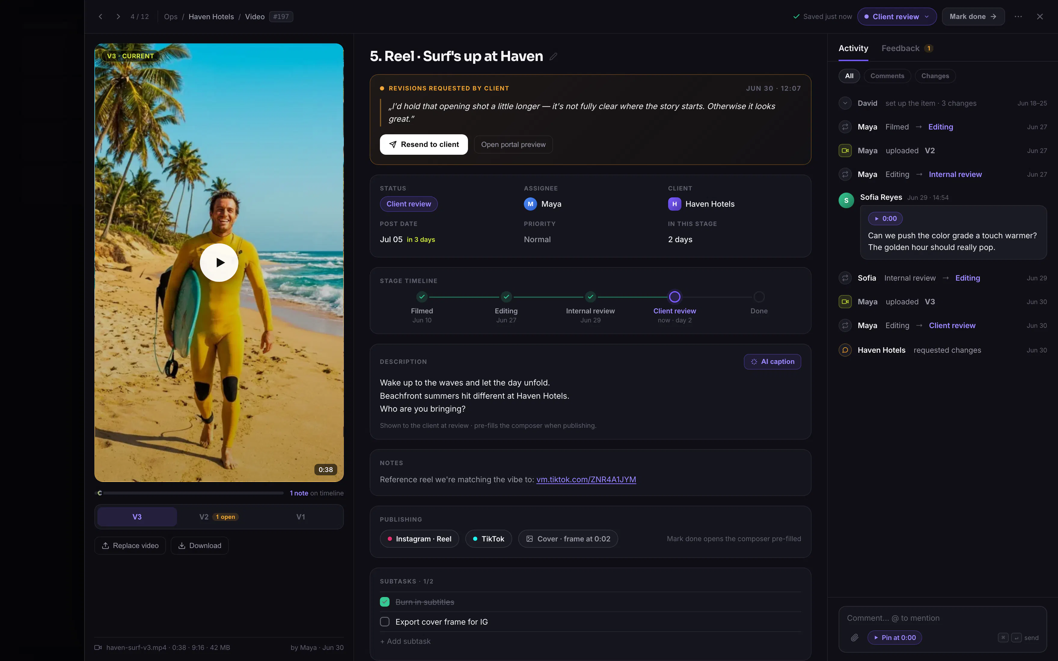This screenshot has height=661, width=1058.
Task: Change the assignee Maya
Action: [543, 204]
